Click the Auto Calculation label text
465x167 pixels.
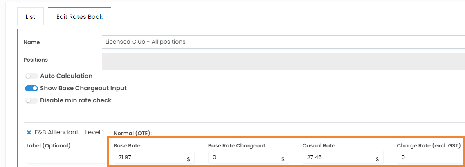[x=66, y=76]
